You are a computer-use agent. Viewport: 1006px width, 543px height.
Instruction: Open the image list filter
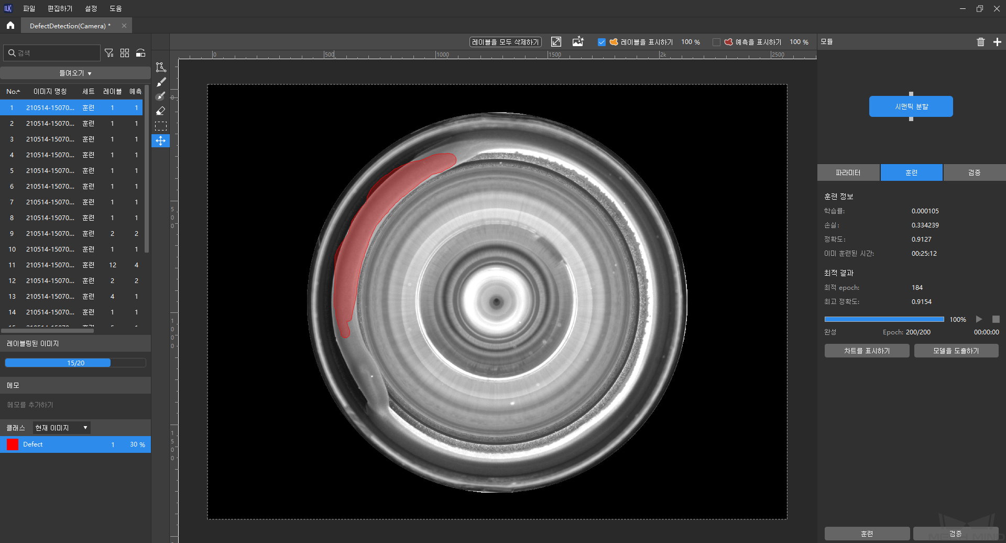(x=109, y=53)
